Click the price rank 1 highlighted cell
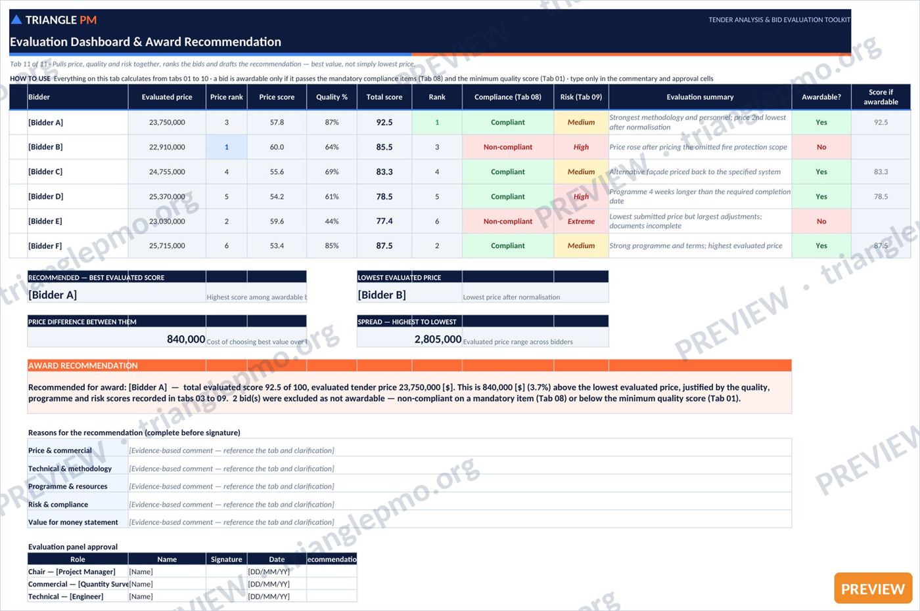The height and width of the screenshot is (611, 920). pyautogui.click(x=227, y=147)
